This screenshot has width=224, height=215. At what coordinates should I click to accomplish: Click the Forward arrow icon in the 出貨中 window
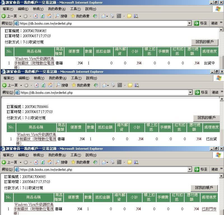coord(25,16)
